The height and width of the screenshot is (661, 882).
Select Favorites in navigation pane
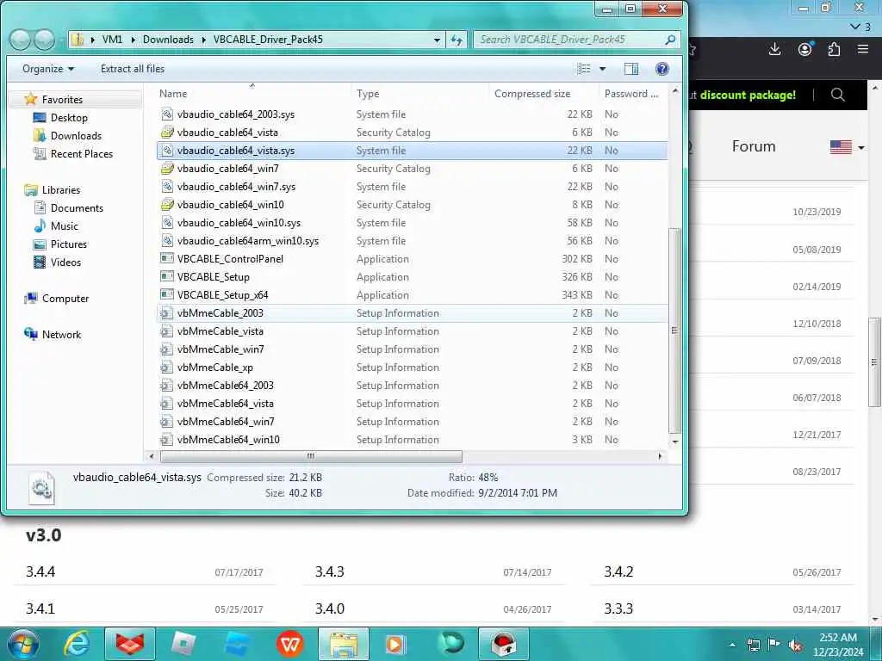(x=62, y=100)
